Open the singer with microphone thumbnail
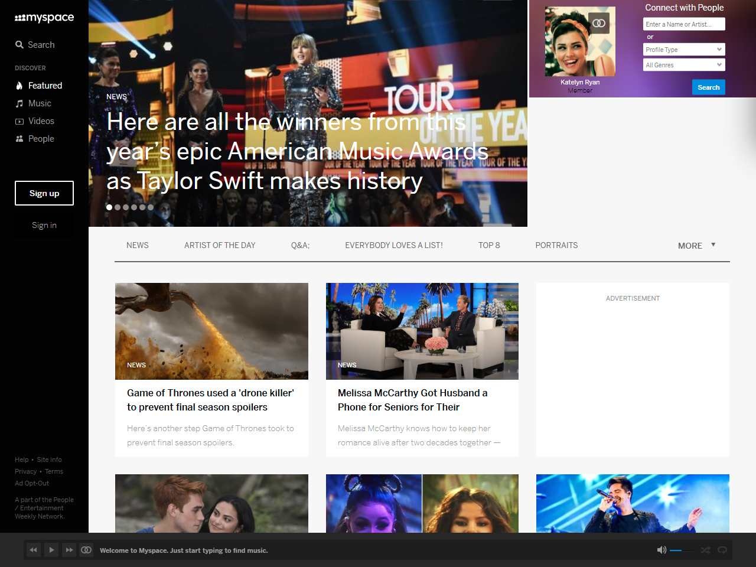The height and width of the screenshot is (567, 756). click(633, 503)
